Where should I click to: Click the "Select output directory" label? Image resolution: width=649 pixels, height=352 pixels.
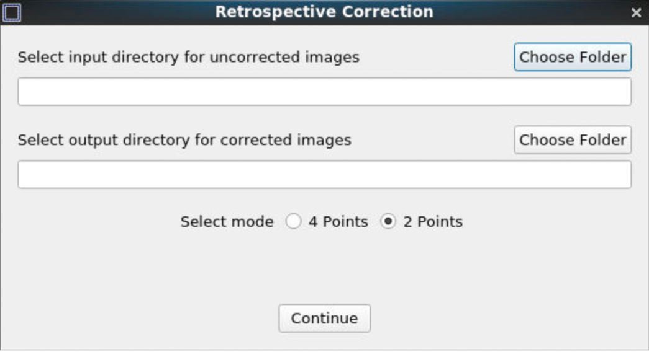(184, 140)
